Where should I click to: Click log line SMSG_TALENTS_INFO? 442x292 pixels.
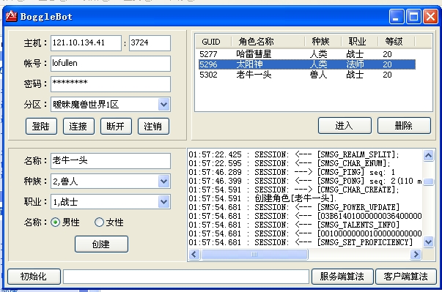pos(294,225)
